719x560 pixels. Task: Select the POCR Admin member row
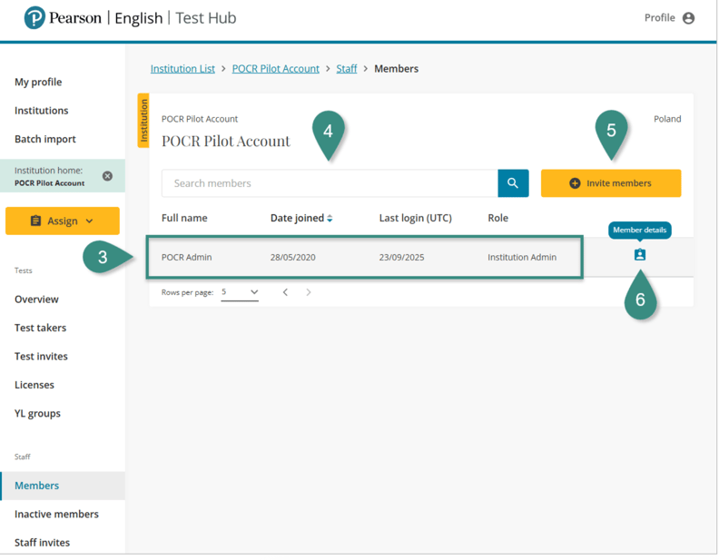[x=361, y=258]
